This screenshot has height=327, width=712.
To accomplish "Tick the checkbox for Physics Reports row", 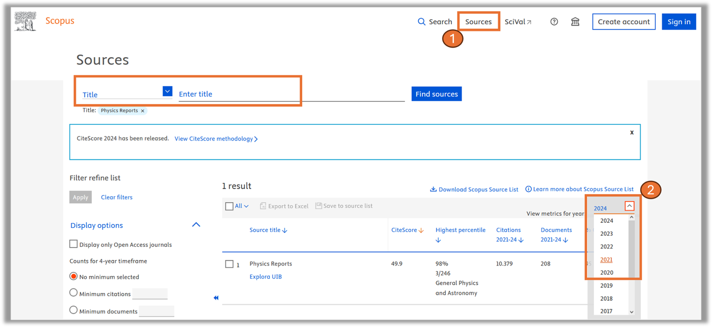I will pyautogui.click(x=229, y=264).
